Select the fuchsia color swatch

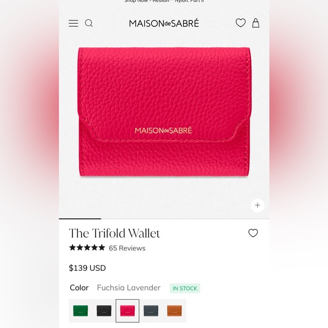127,310
